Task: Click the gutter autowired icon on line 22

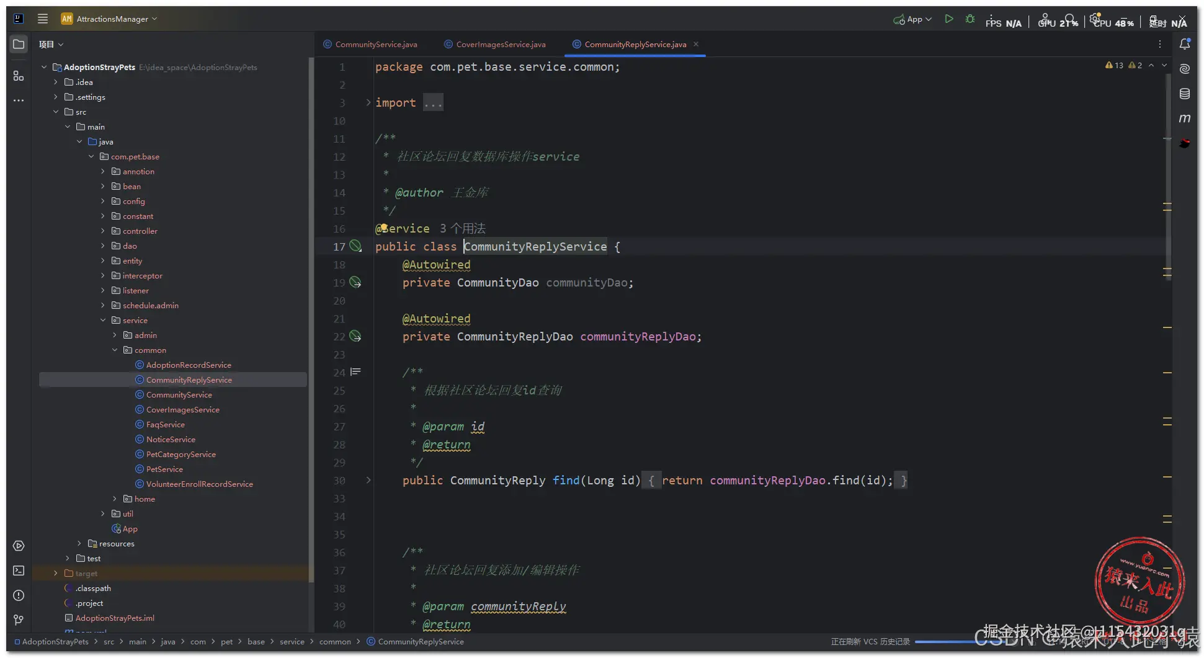Action: (355, 336)
